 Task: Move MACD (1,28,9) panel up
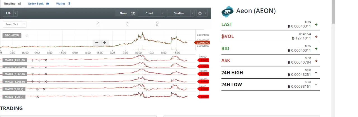[31, 97]
